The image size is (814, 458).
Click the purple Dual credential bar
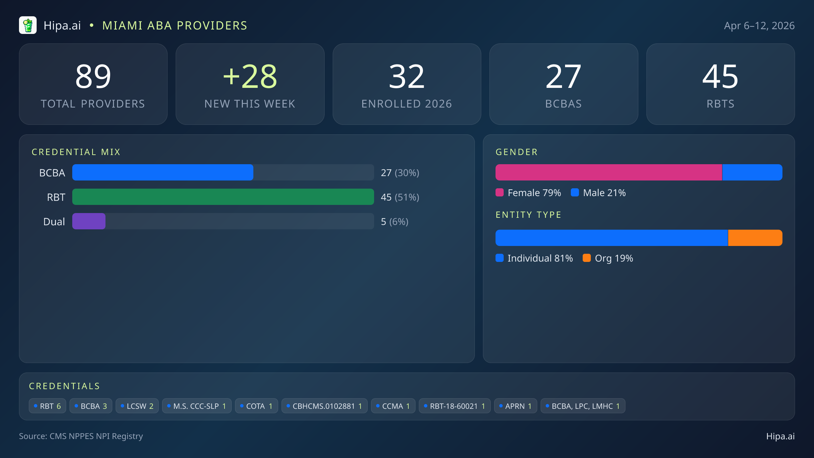click(89, 221)
